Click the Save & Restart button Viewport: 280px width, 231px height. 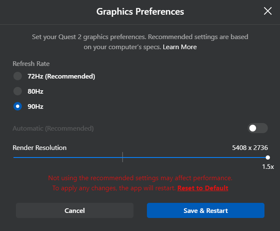pyautogui.click(x=205, y=210)
